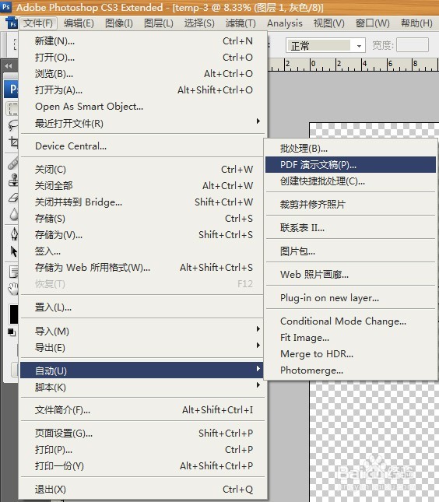439x502 pixels.
Task: Choose 打印一份(Y) menu item
Action: [x=142, y=466]
